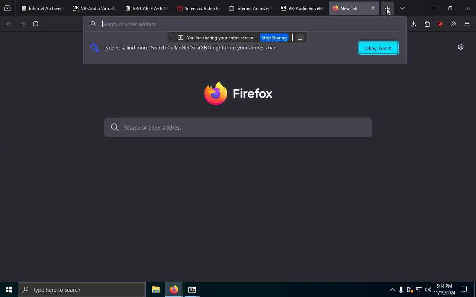Focus the center page search box
476x297 pixels.
(238, 127)
